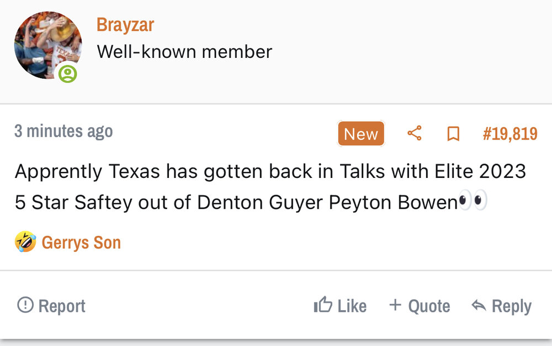Bookmark this post with the bookmark icon
This screenshot has height=346, width=552.
[x=453, y=134]
